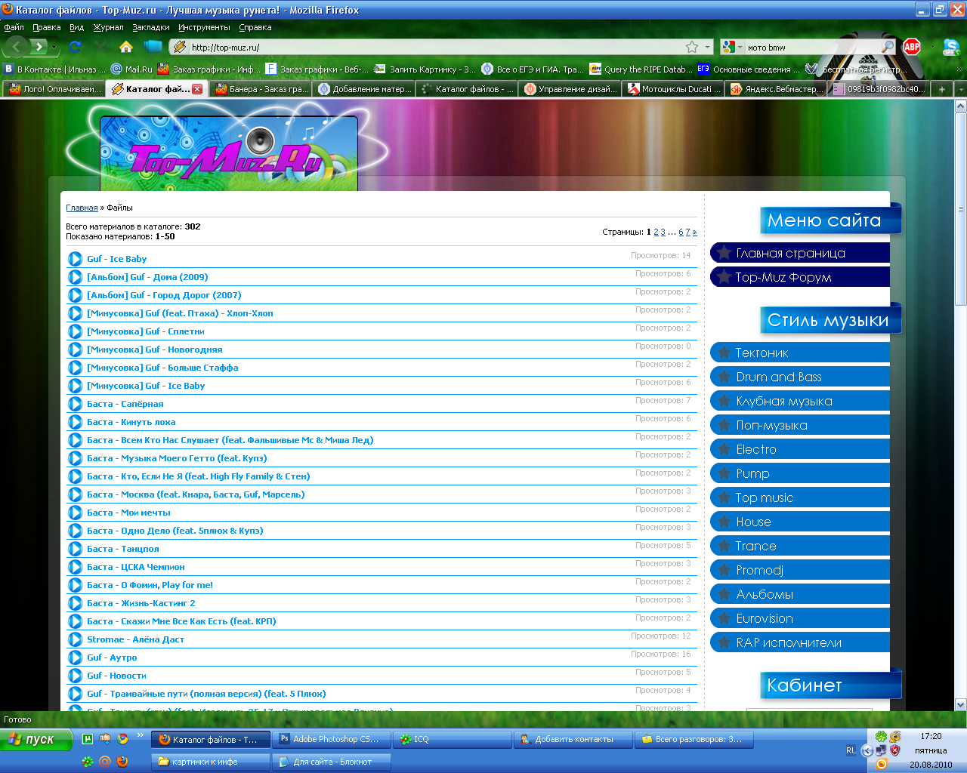Click the page scrollbar up arrow

tap(960, 106)
